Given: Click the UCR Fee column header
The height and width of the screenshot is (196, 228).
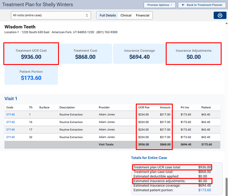Looking at the screenshot, I should [144, 107].
